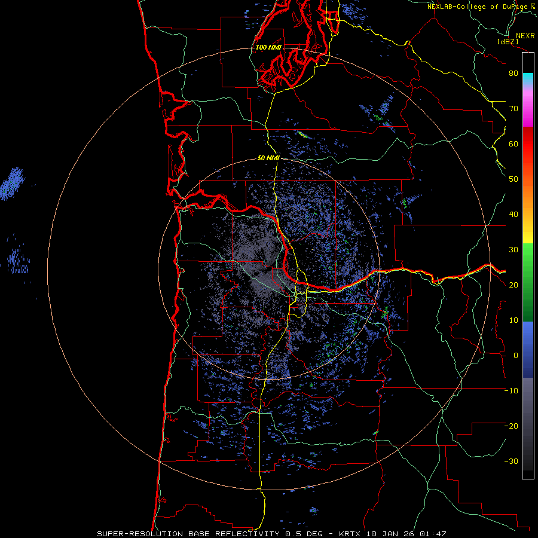Click the 20 value on dBZ scale
Image resolution: width=538 pixels, height=538 pixels.
coord(513,285)
